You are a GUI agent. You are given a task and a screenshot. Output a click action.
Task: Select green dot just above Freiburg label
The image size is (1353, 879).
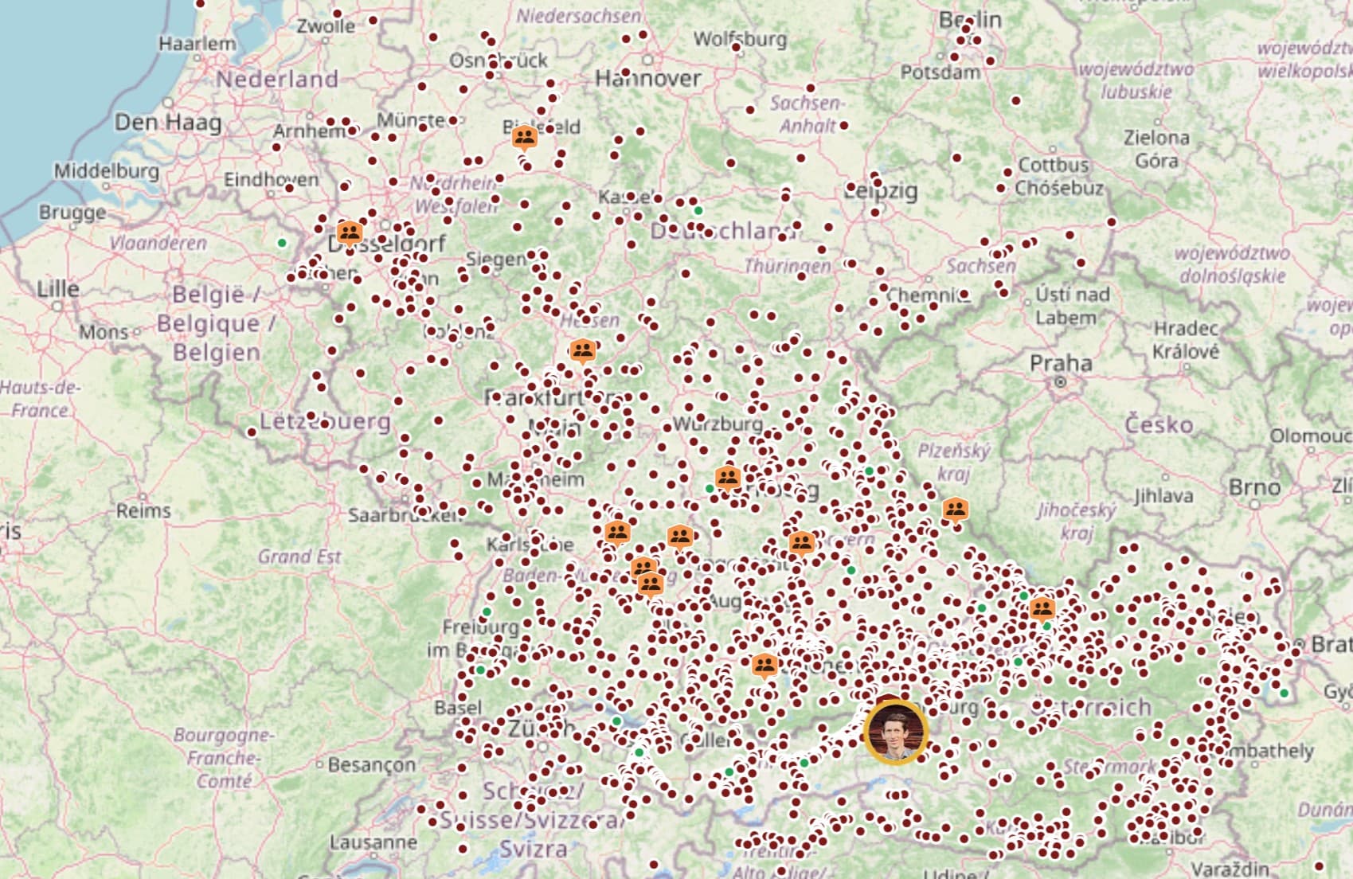[487, 611]
